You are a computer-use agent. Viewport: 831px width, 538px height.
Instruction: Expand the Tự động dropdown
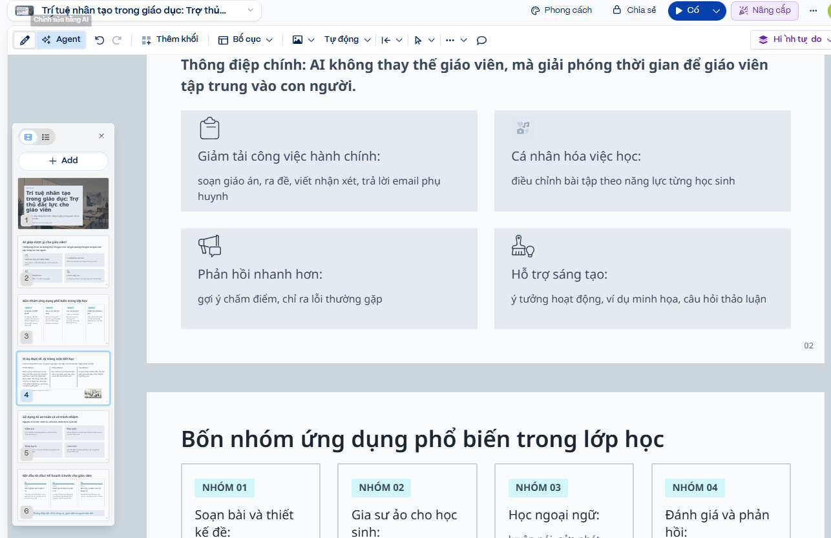(x=348, y=40)
